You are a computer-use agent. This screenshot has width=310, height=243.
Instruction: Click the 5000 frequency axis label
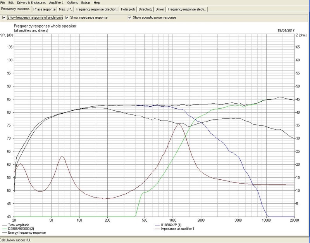[238, 220]
